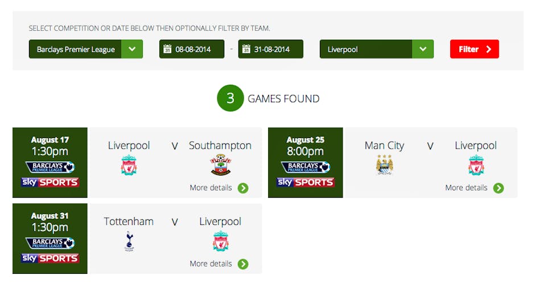Image resolution: width=535 pixels, height=300 pixels.
Task: Select the August 31 1:30pm fixture tile
Action: pyautogui.click(x=50, y=239)
